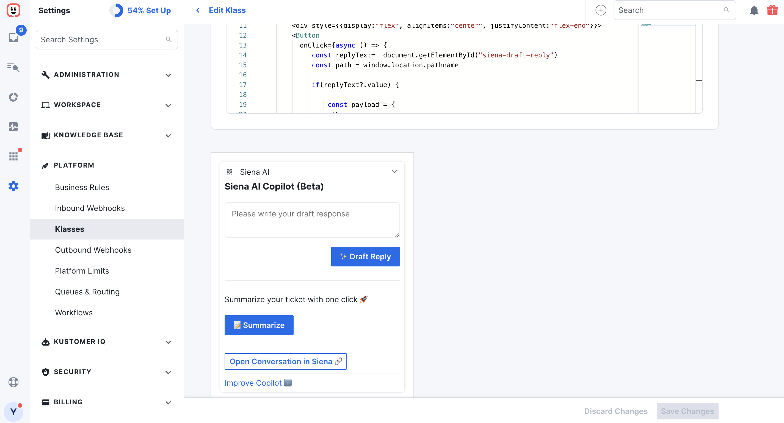Click the Summarize button
Viewport: 784px width, 423px height.
(259, 325)
